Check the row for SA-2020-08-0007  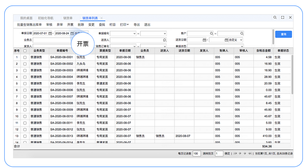[25, 97]
